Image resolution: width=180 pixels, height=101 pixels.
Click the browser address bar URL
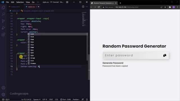pos(127,7)
